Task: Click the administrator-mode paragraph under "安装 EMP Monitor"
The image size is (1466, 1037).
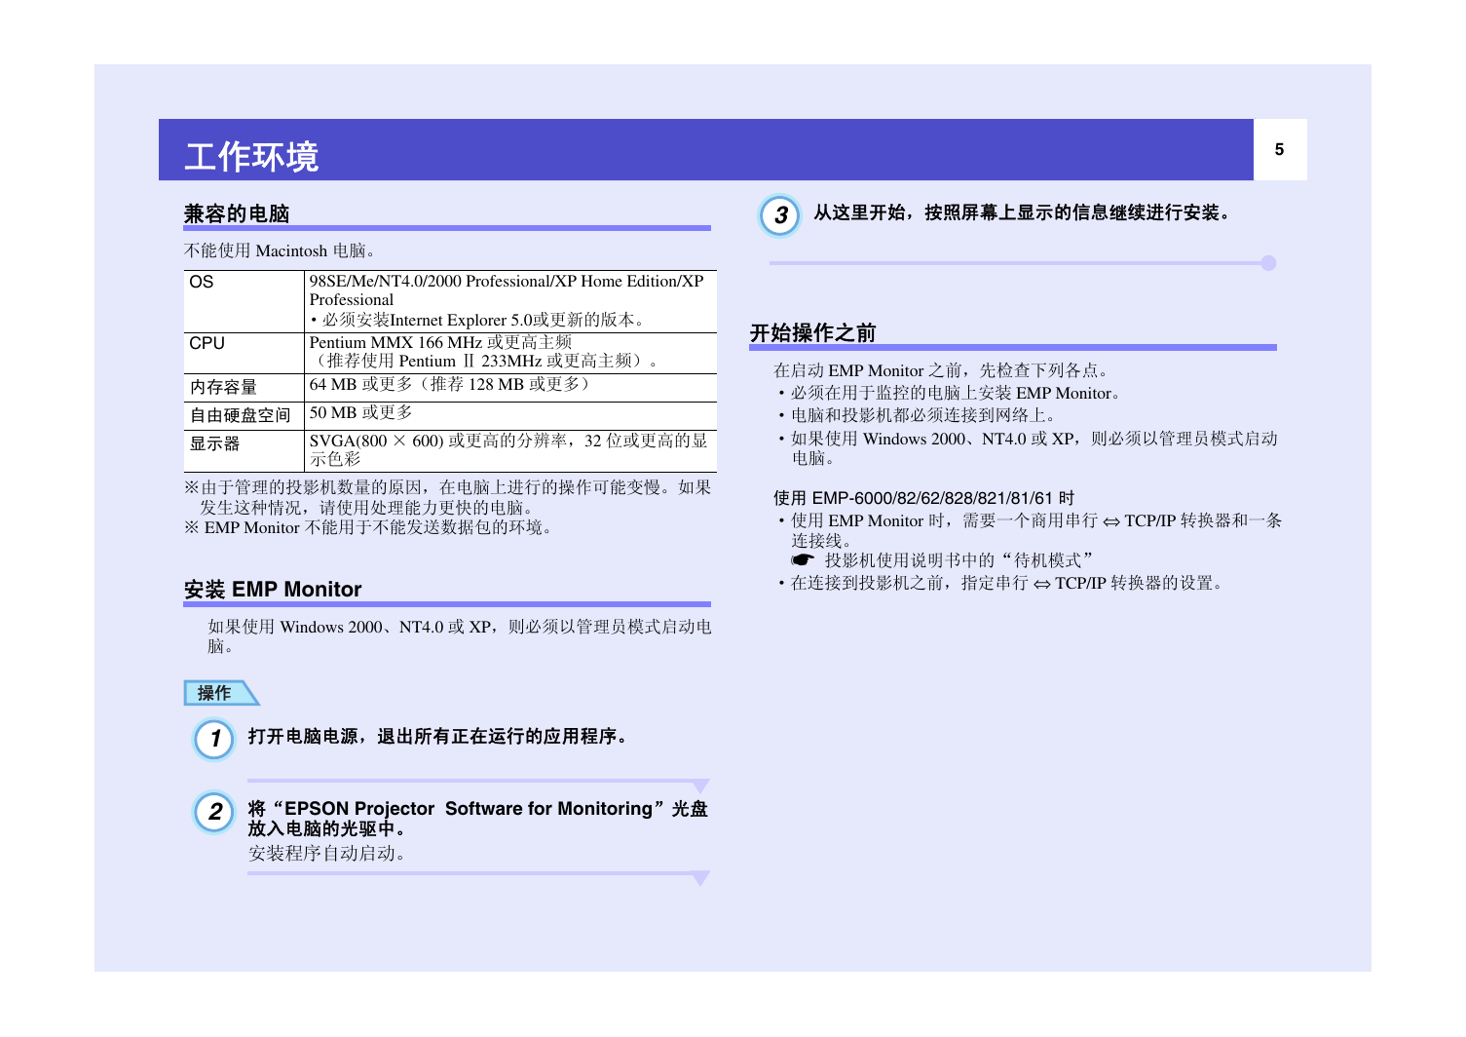Action: tap(459, 636)
